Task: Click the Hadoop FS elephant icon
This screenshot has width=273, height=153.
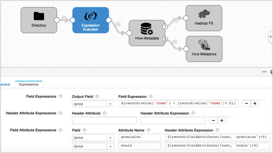Action: click(x=204, y=14)
